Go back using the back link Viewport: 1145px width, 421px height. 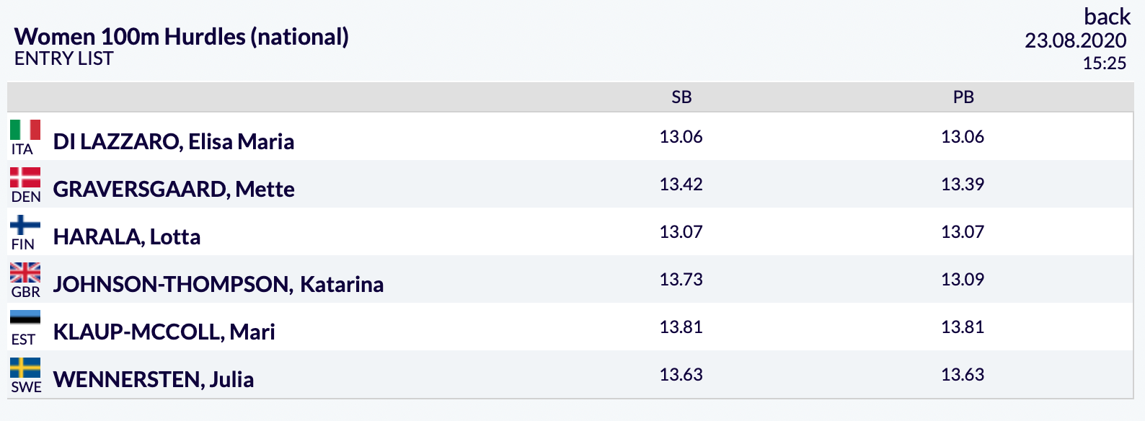click(x=1107, y=16)
